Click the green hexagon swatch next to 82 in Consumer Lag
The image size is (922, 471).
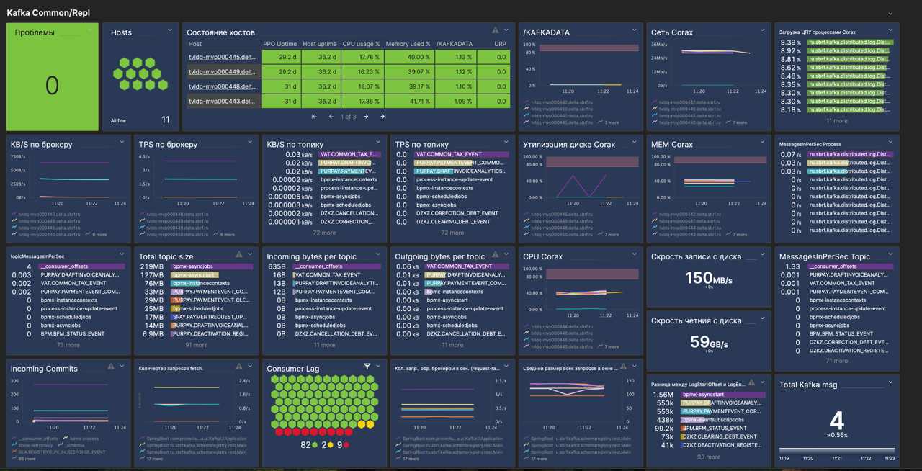click(x=315, y=444)
